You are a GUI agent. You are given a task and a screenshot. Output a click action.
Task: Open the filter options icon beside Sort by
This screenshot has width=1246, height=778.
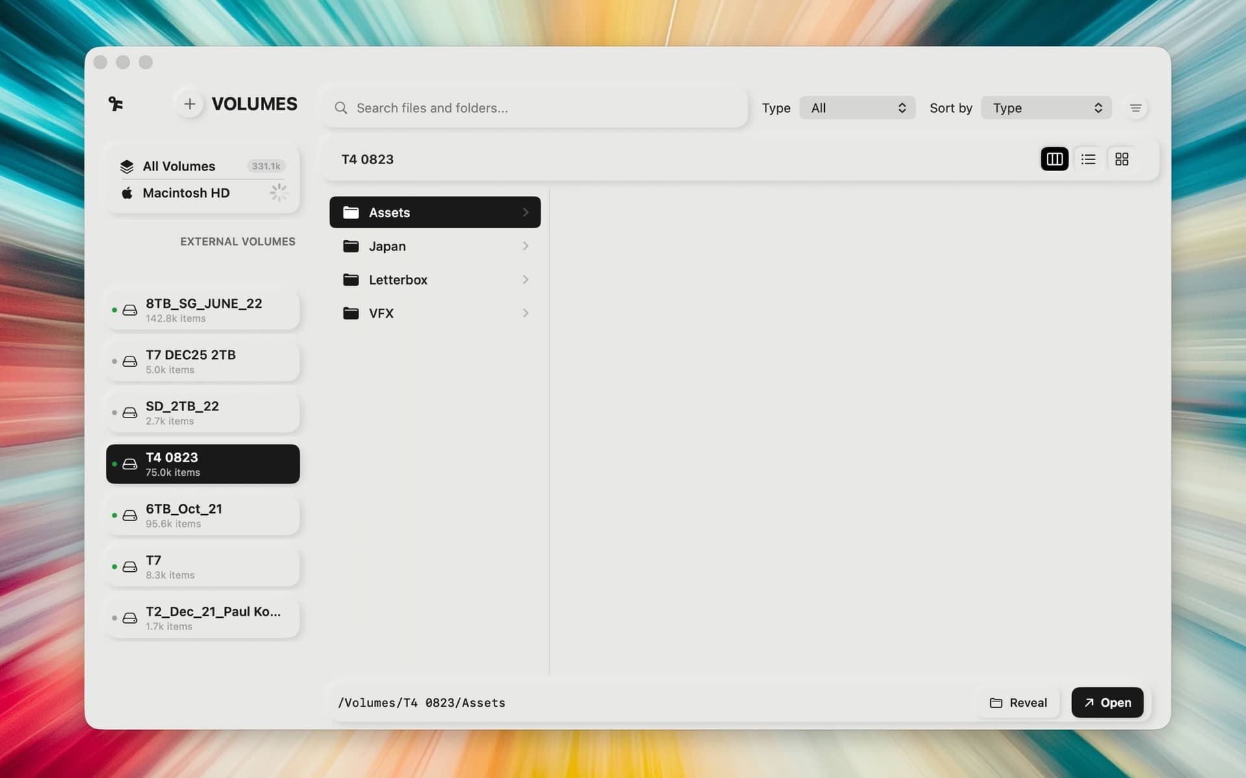[x=1136, y=108]
